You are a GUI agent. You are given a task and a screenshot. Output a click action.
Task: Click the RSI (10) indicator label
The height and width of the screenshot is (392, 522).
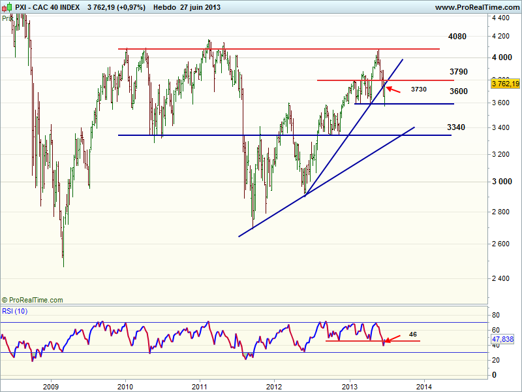coord(15,311)
